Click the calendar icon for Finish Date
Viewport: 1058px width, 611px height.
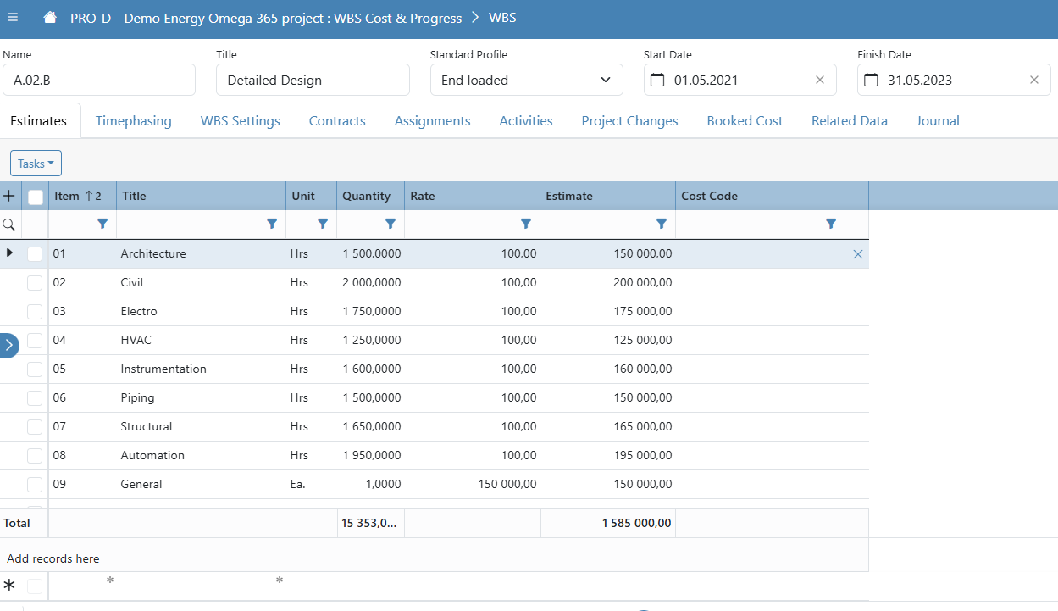(871, 80)
